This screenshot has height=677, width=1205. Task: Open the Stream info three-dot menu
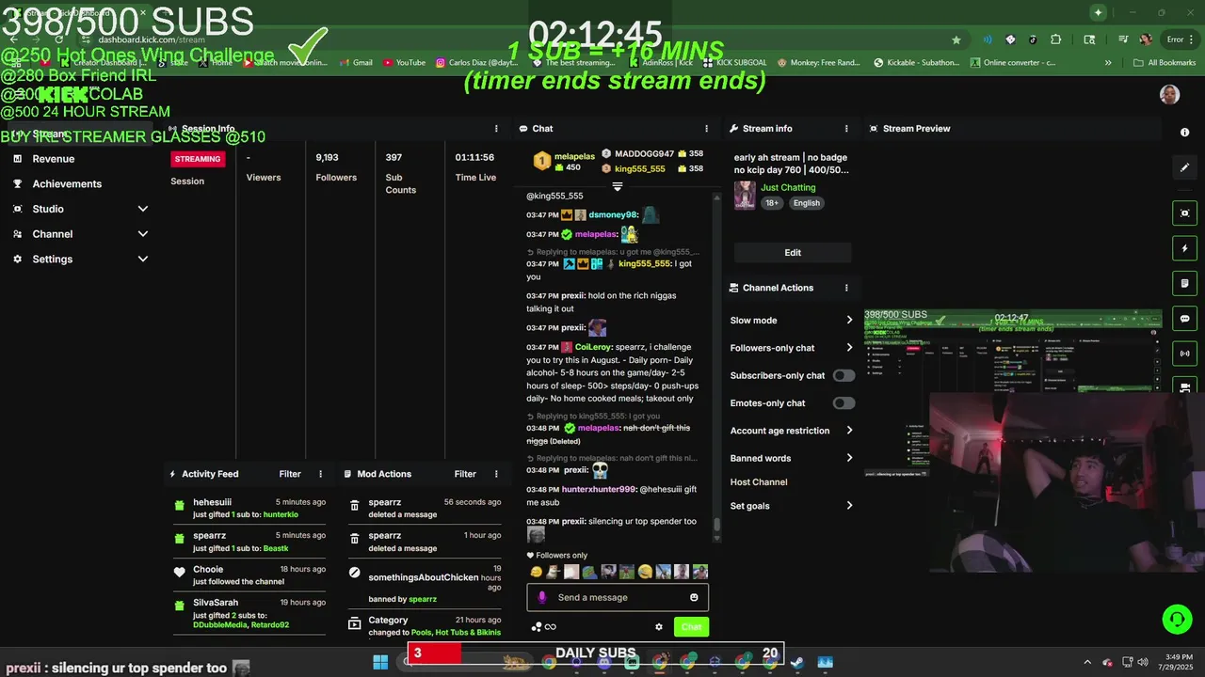pos(846,129)
